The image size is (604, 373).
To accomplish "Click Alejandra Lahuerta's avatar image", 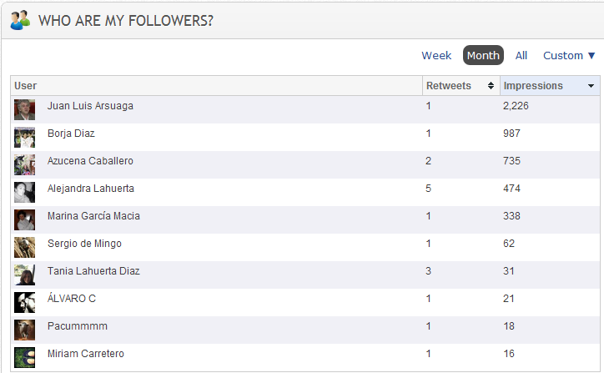I will pos(24,193).
